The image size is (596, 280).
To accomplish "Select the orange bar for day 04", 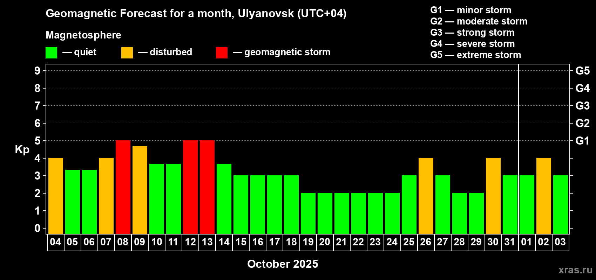I will (56, 196).
